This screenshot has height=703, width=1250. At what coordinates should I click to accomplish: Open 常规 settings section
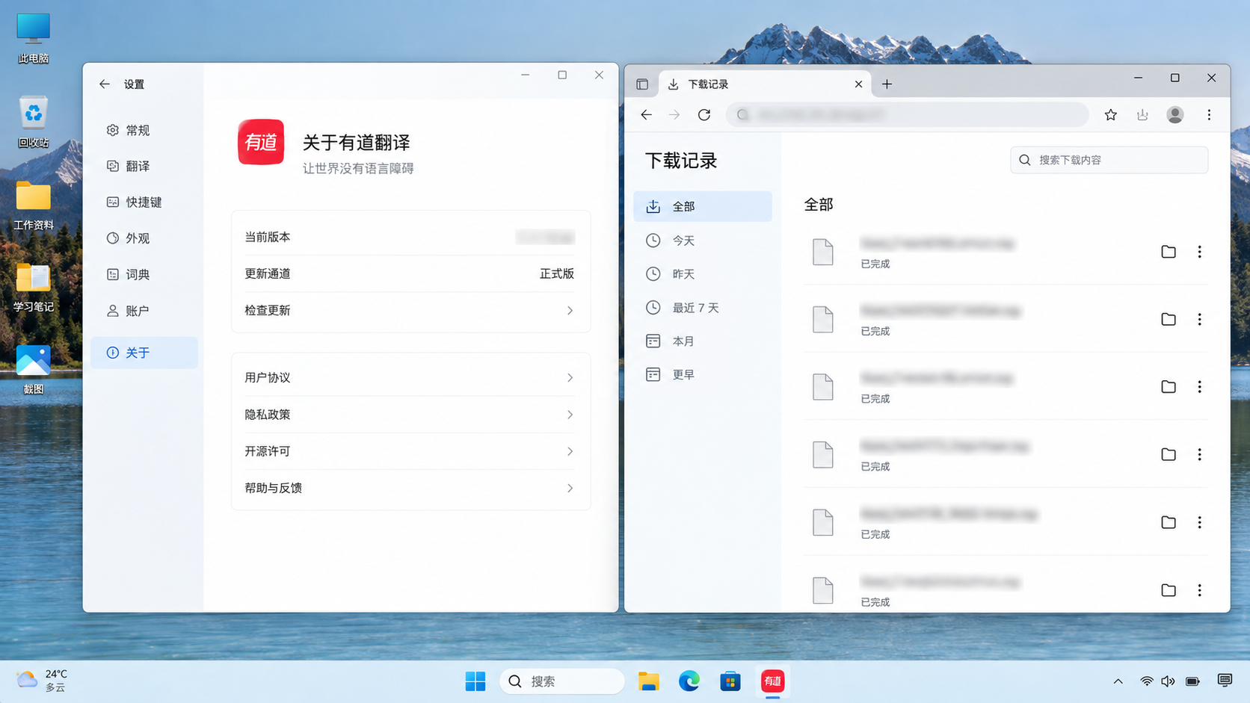tap(144, 130)
